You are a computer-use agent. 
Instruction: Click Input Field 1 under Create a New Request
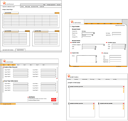(20, 70)
